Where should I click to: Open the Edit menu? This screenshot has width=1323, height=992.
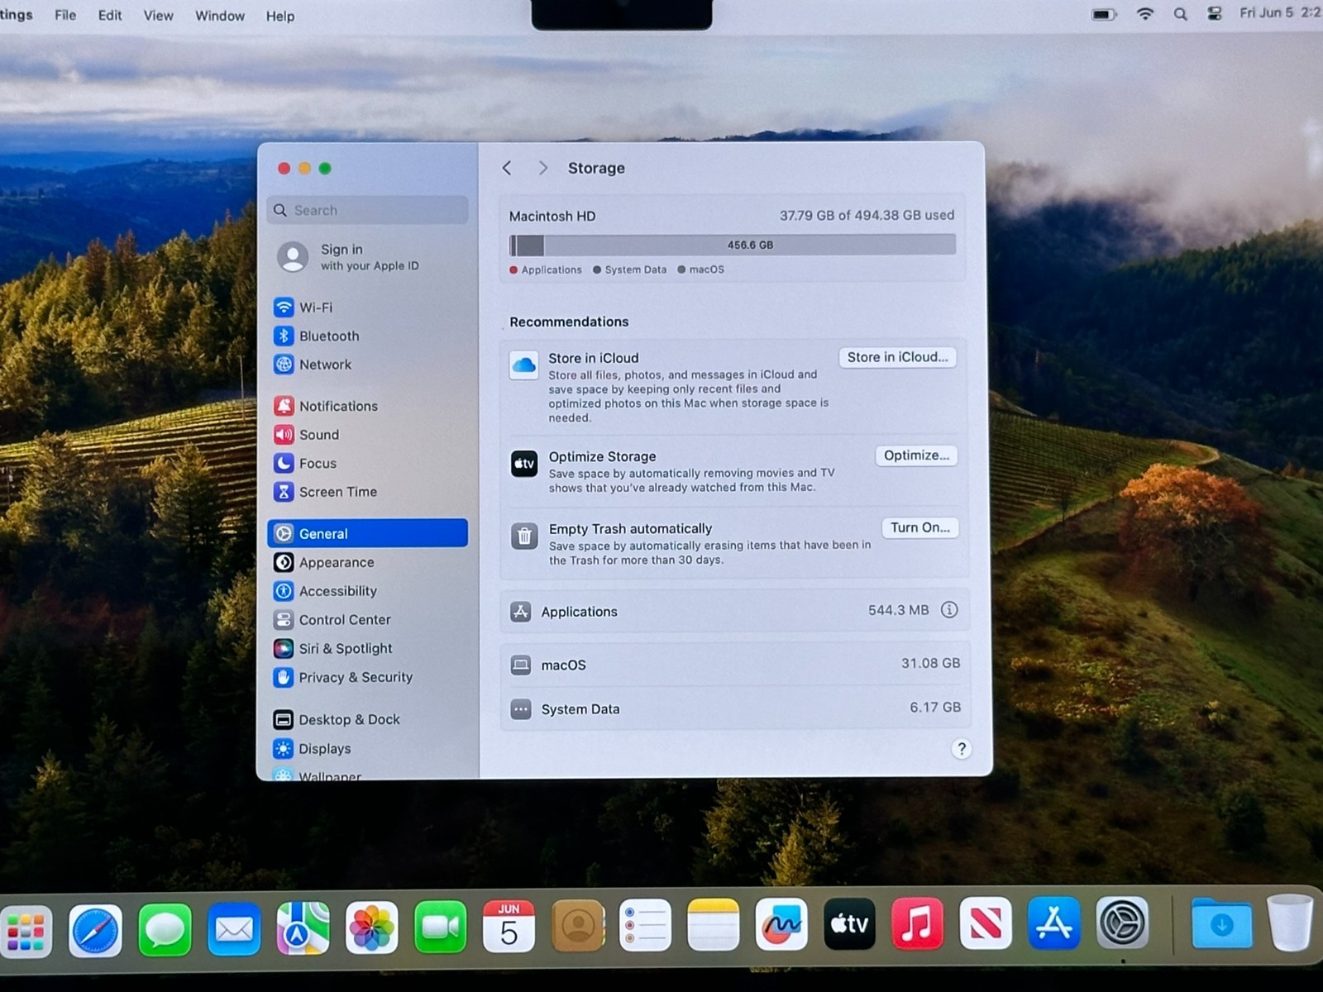click(110, 15)
